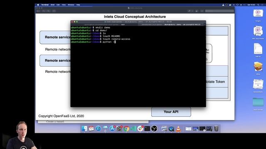
Task: Launch Safari from the Dock
Action: (x=98, y=129)
